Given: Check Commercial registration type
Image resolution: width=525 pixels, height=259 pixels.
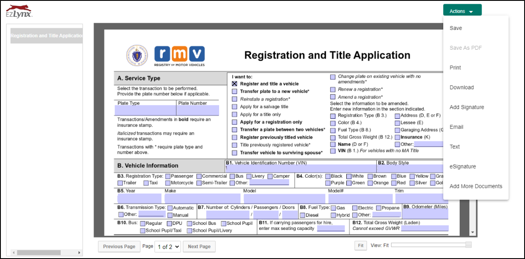Looking at the screenshot, I should 199,176.
